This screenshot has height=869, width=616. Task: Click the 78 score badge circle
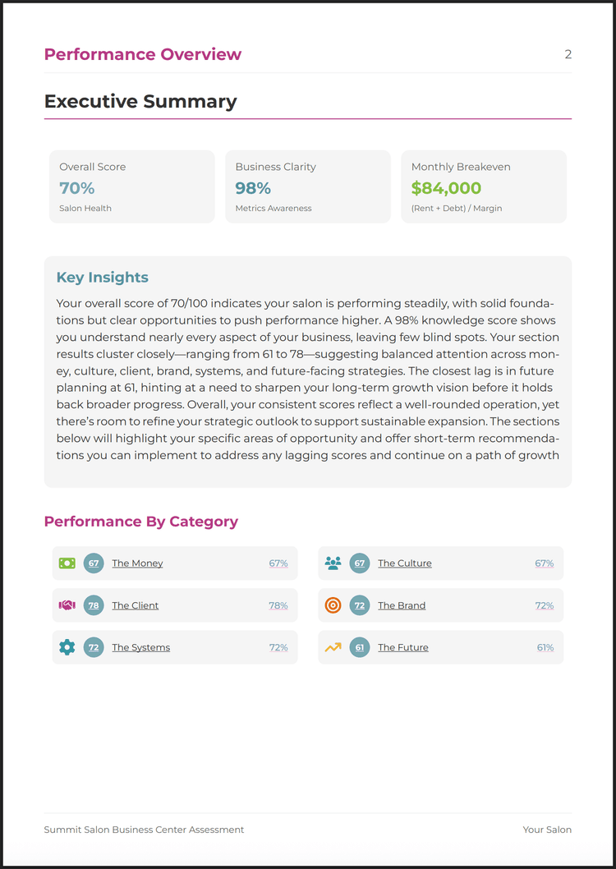tap(94, 605)
